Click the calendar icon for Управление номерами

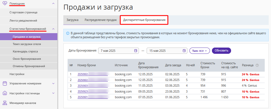[x=5, y=84]
